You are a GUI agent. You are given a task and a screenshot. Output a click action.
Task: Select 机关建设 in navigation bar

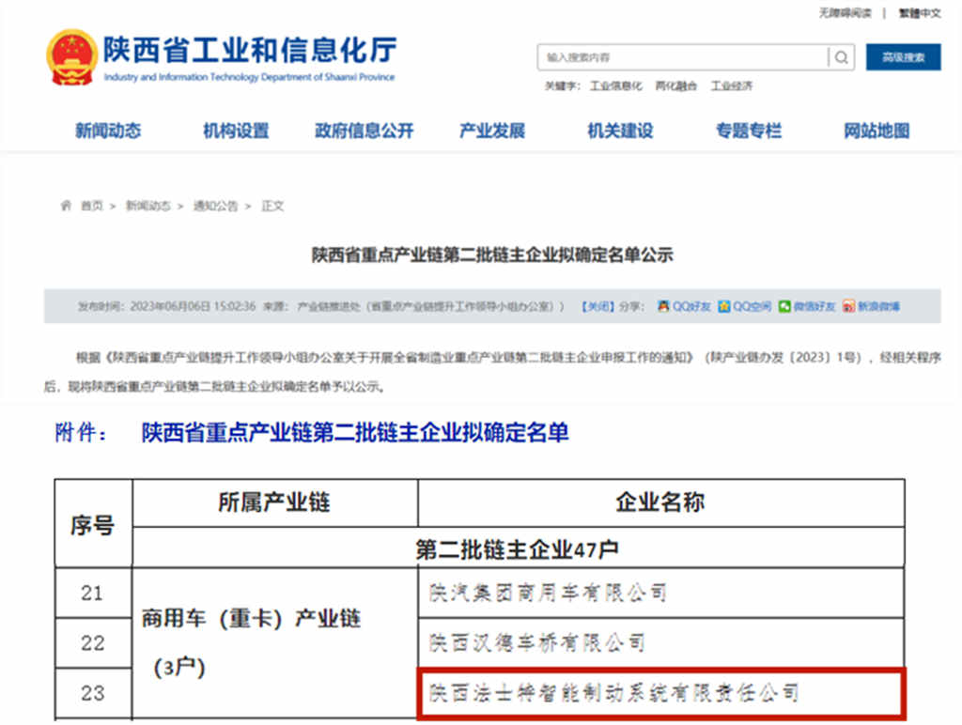coord(620,131)
